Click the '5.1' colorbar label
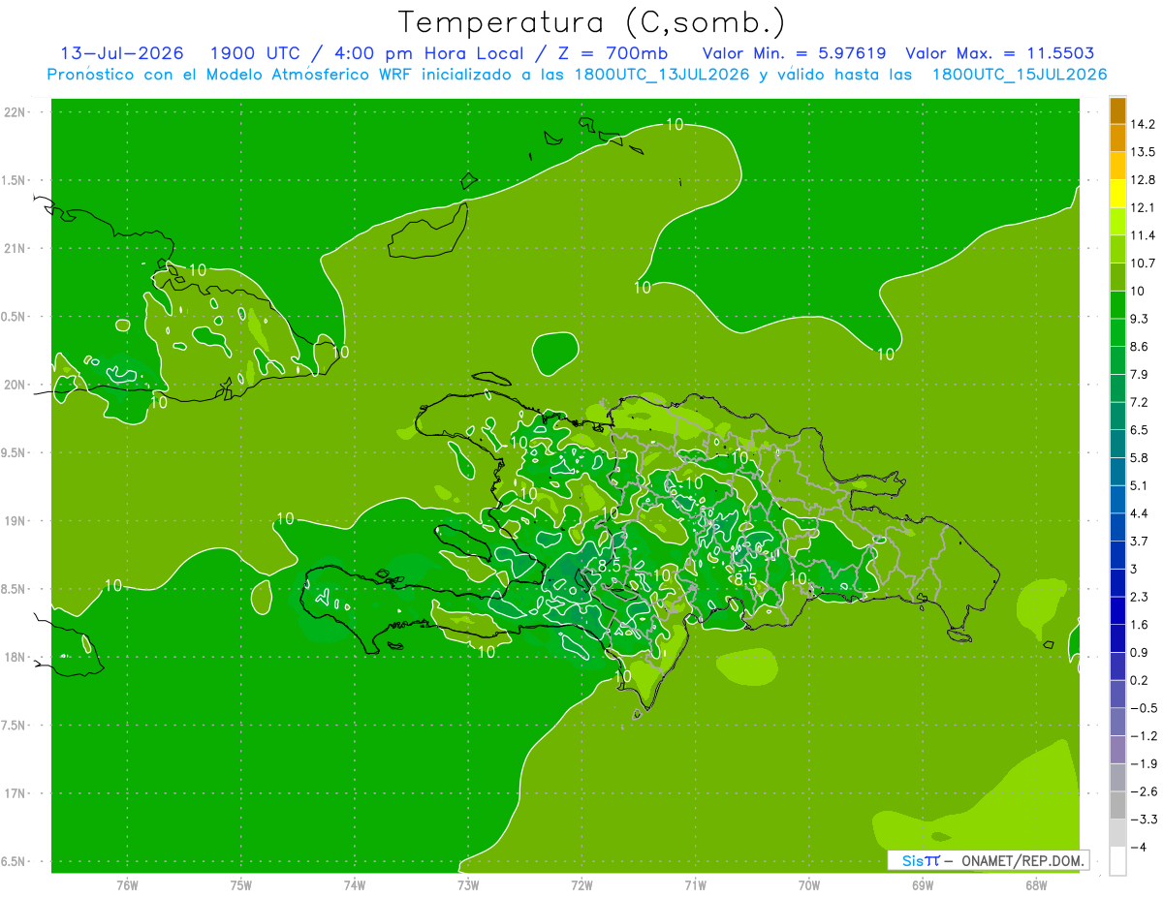Image resolution: width=1163 pixels, height=898 pixels. [x=1139, y=485]
